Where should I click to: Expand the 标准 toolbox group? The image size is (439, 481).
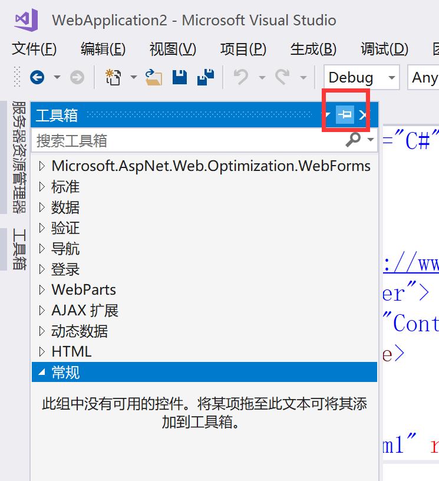pyautogui.click(x=42, y=186)
